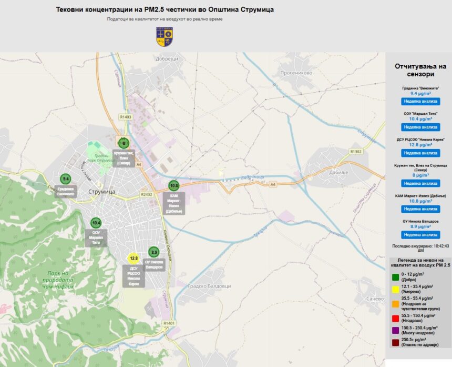Click the 8.9 Никола Вапцаров map marker
Image resolution: width=452 pixels, height=367 pixels.
(x=153, y=252)
